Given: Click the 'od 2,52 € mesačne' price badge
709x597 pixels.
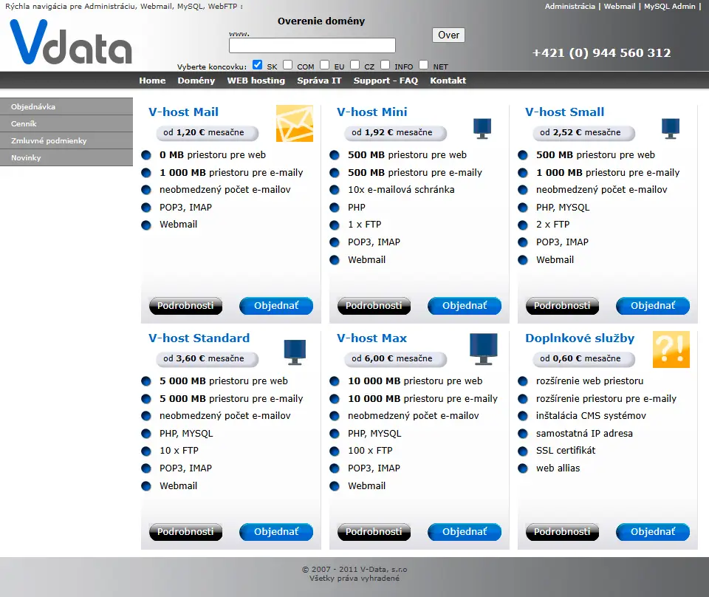Looking at the screenshot, I should pos(584,133).
